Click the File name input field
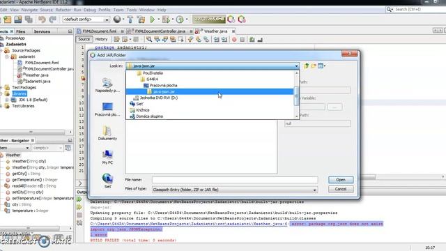446x251 pixels. [235, 180]
